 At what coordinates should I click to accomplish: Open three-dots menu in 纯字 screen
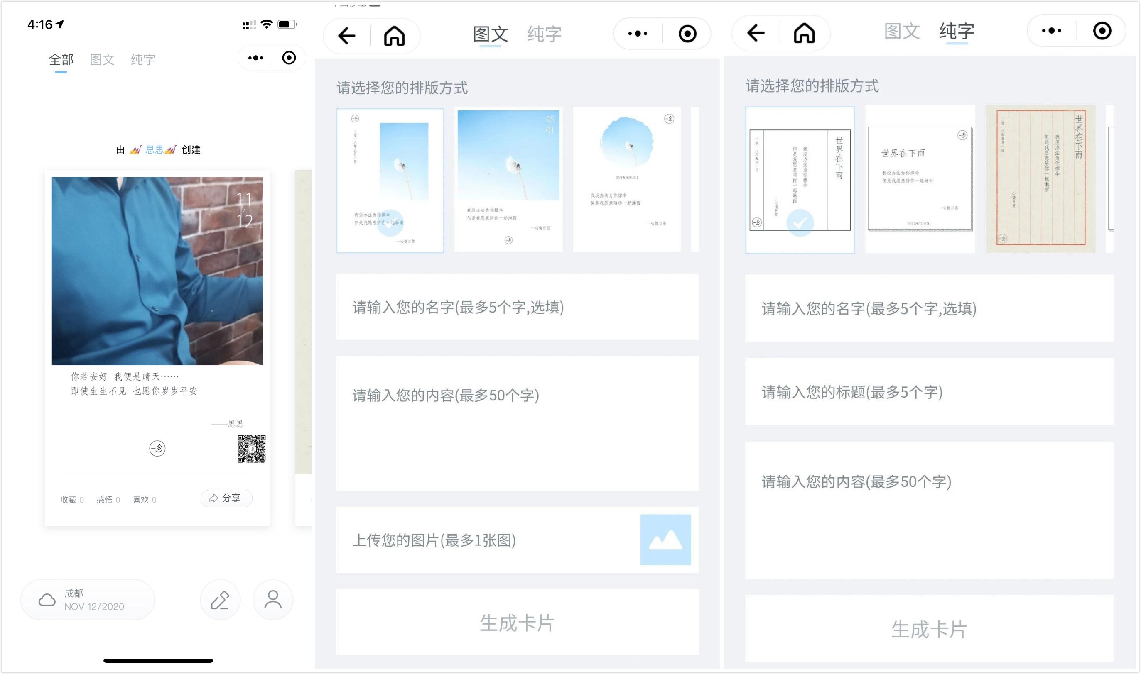pos(1051,31)
